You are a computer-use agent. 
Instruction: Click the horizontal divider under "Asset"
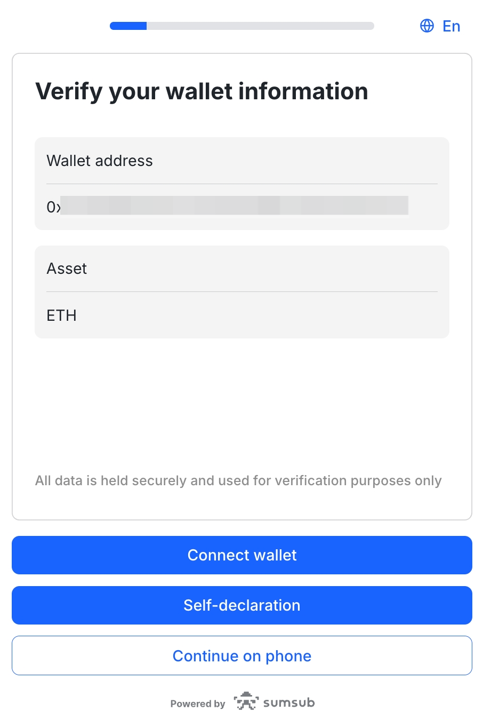coord(242,291)
